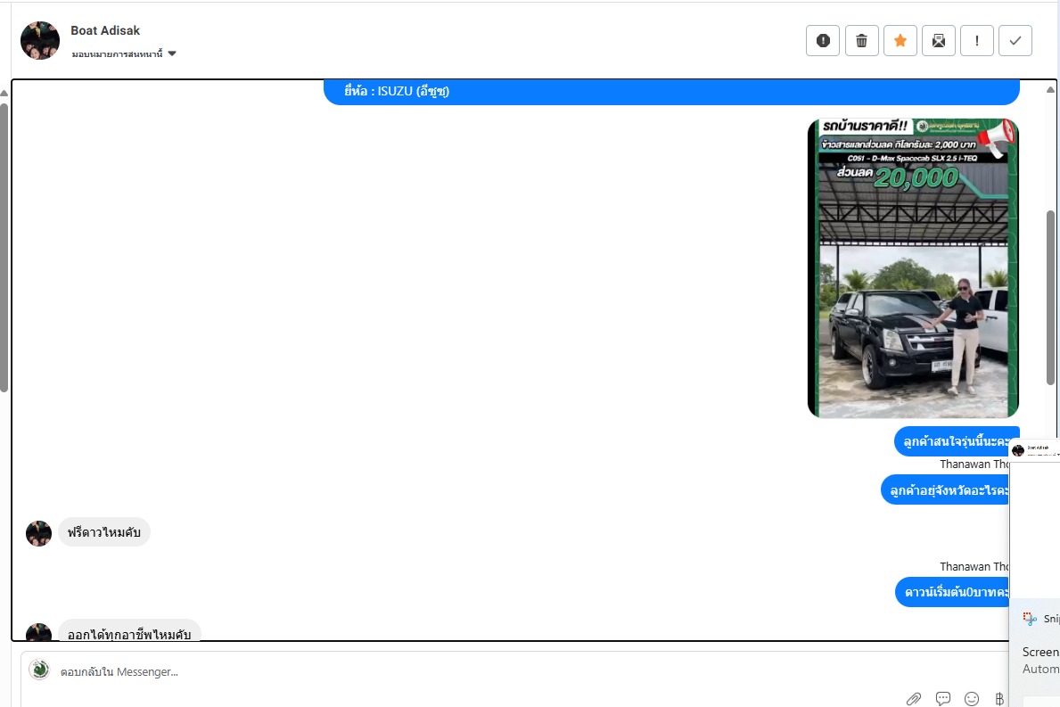This screenshot has height=707, width=1060.
Task: Mark conversation as unread with envelope icon
Action: pos(939,40)
